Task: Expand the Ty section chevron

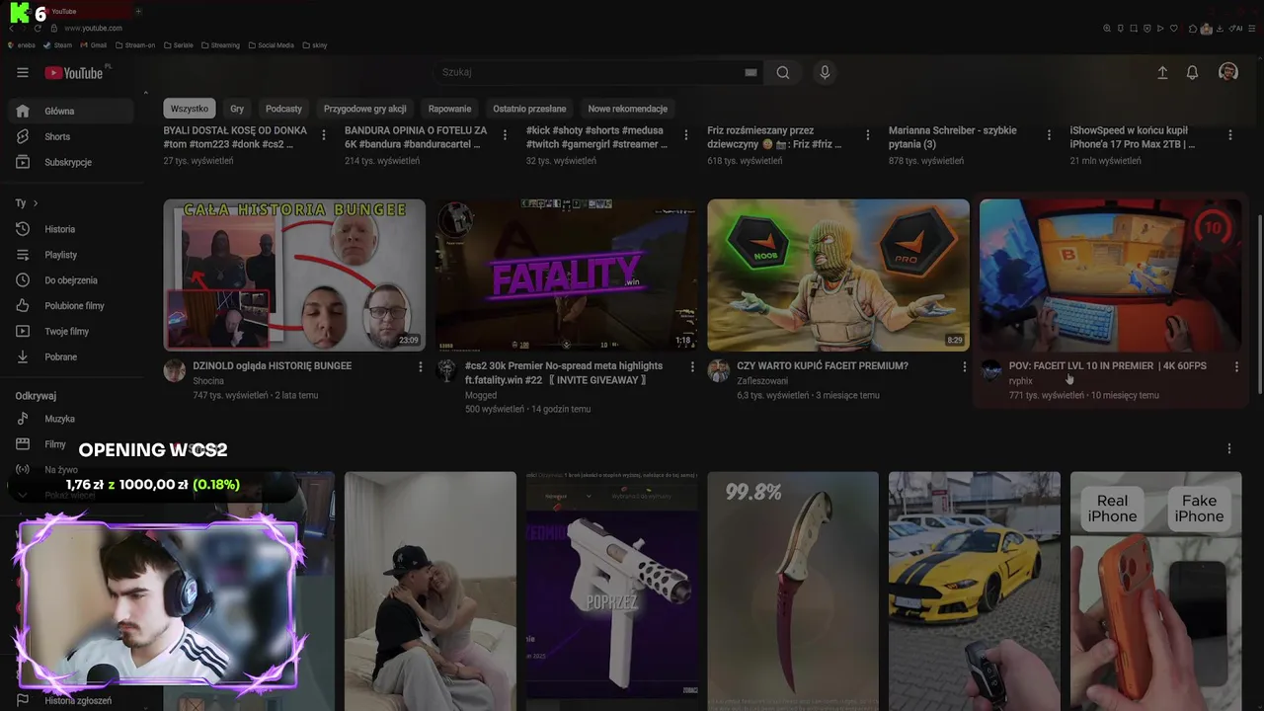Action: tap(36, 203)
